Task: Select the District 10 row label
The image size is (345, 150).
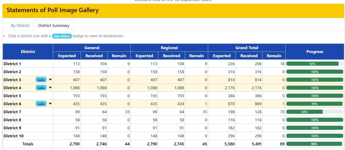Action: click(13, 136)
